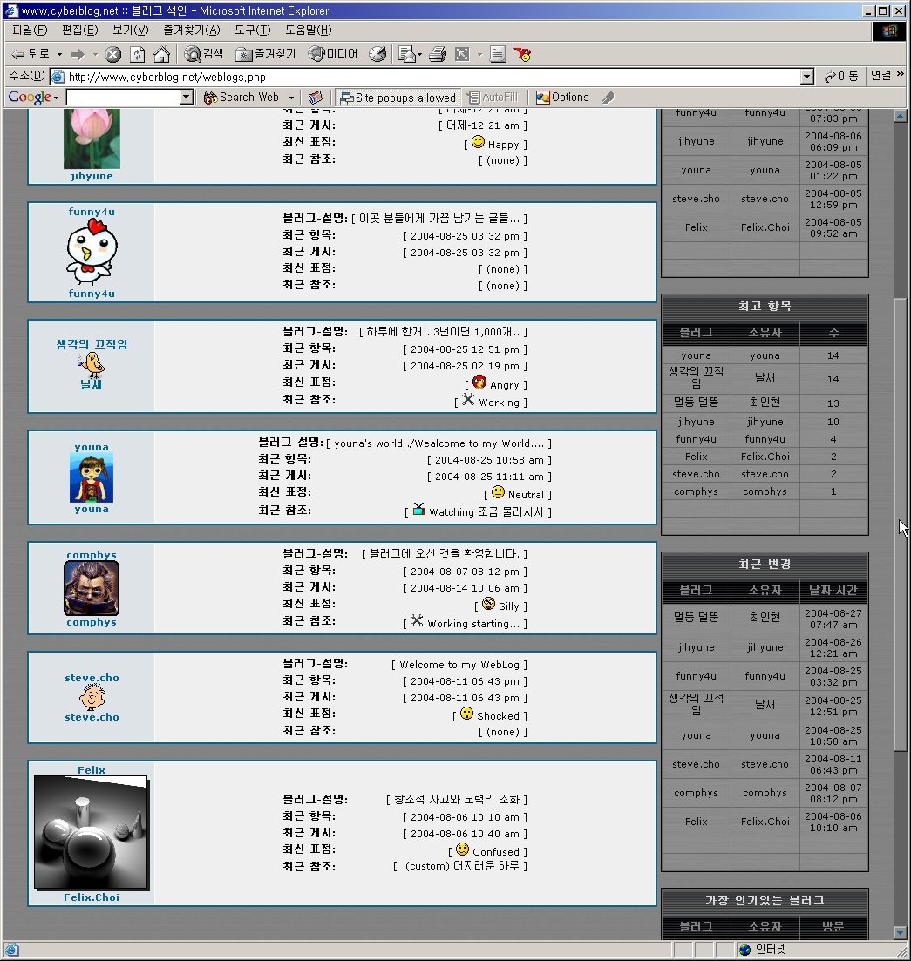
Task: Open the 미디어 (Media) toolbar button
Action: pos(333,54)
